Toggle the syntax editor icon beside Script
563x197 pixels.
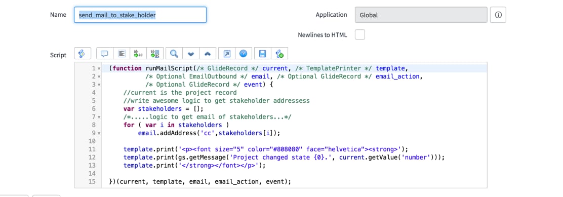(82, 54)
